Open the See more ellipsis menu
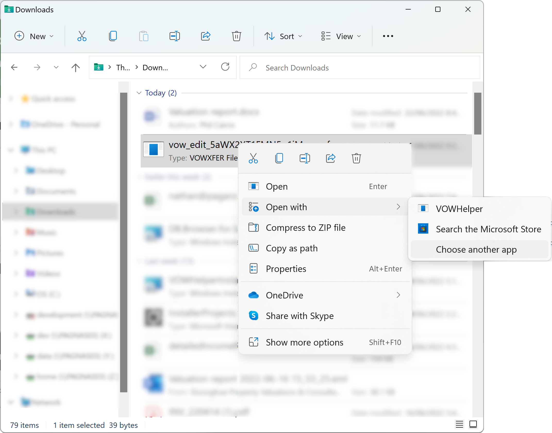Viewport: 552px width, 433px height. (388, 36)
